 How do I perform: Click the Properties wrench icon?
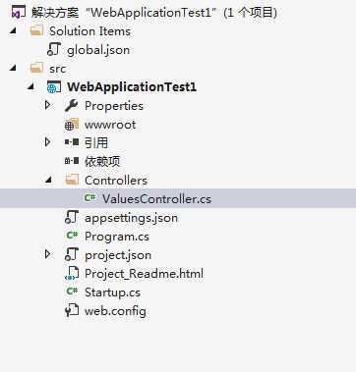72,106
